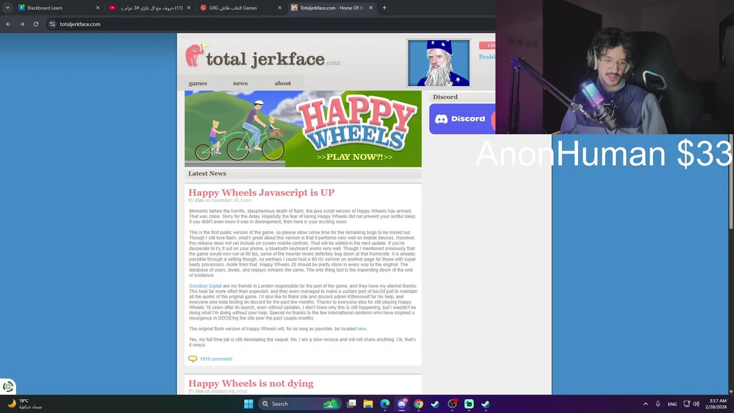Open the Windows Start menu
This screenshot has height=413, width=734.
point(248,404)
